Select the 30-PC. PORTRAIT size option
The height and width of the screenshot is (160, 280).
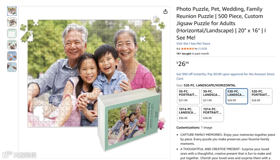pyautogui.click(x=188, y=96)
